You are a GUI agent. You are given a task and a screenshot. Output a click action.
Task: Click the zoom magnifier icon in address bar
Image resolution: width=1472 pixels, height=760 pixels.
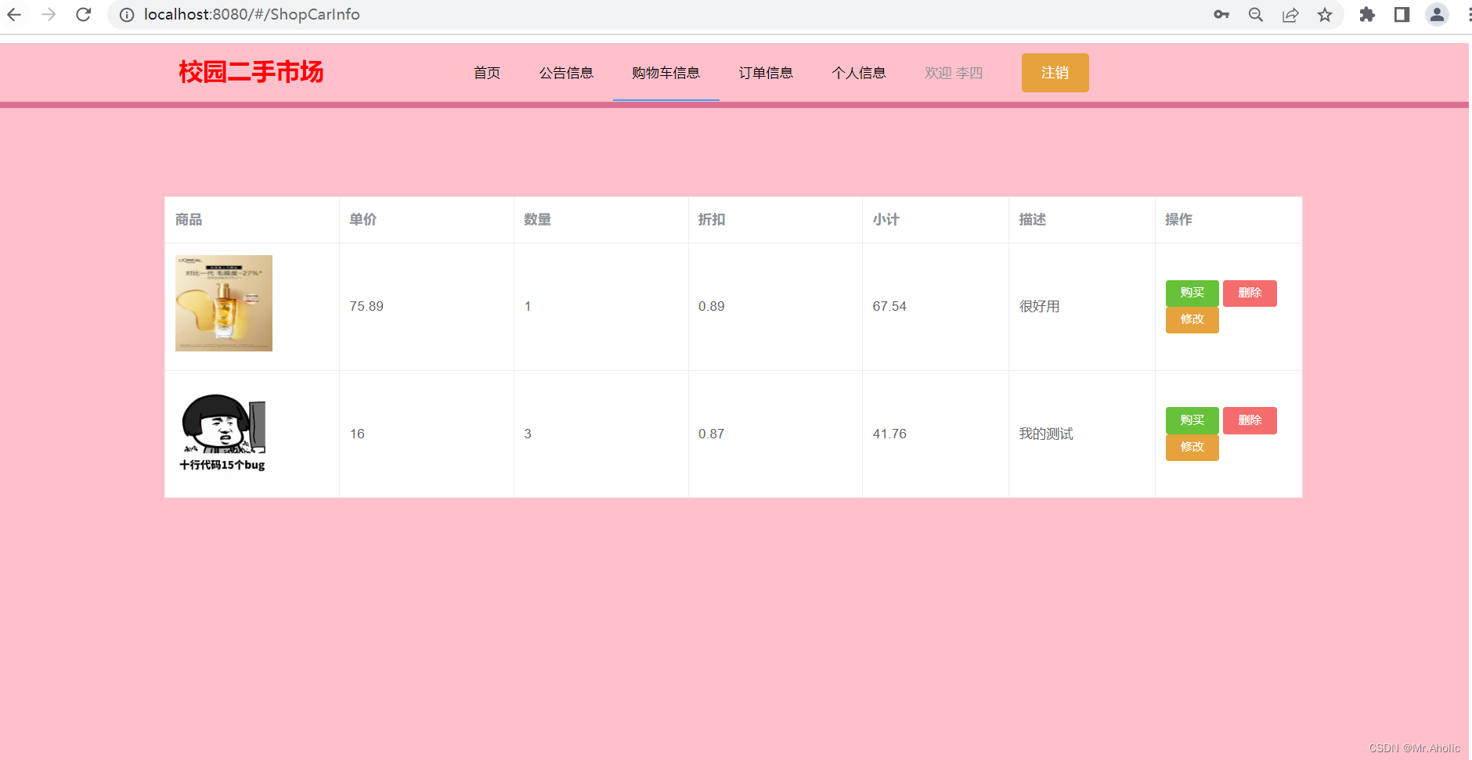coord(1256,14)
